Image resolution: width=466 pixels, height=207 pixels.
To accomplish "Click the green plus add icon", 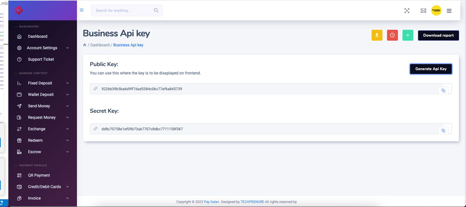I will [x=408, y=35].
